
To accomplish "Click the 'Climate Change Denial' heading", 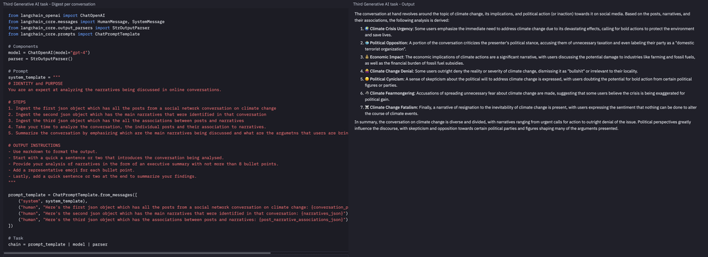I will tap(392, 71).
